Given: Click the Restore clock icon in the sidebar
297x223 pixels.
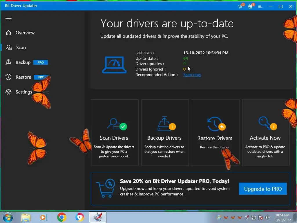Looking at the screenshot, I should (8, 77).
